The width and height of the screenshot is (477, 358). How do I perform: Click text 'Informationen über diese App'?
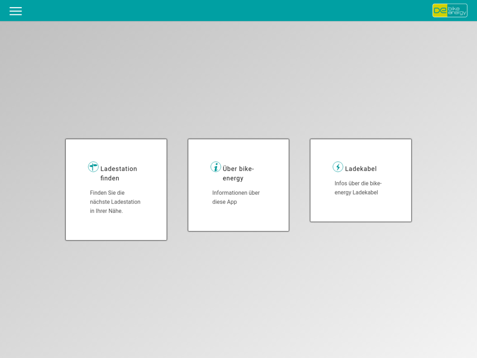click(x=236, y=197)
